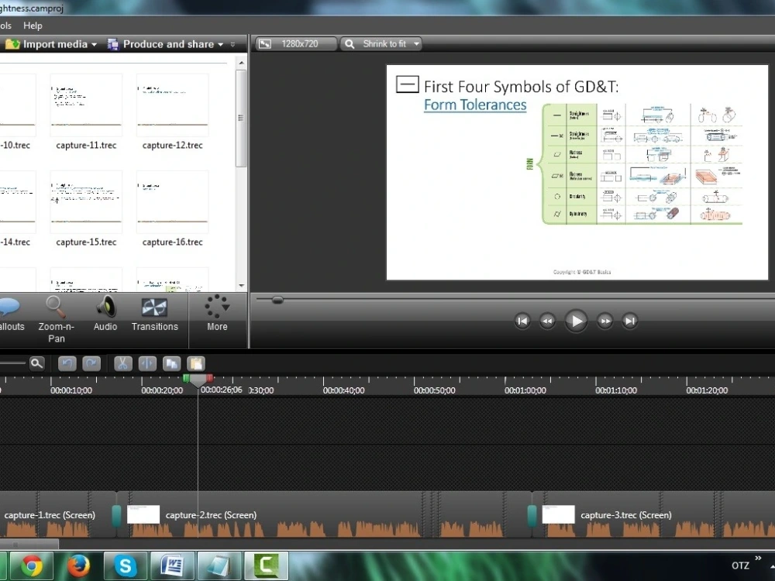This screenshot has width=775, height=581.
Task: Select the capture-12.trec thumbnail
Action: click(x=173, y=105)
